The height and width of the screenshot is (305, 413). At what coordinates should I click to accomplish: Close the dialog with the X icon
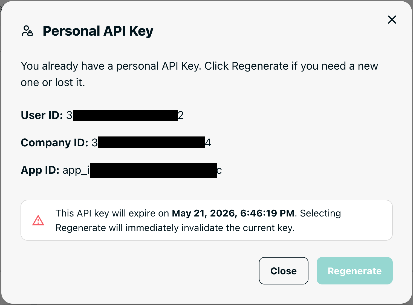coord(392,20)
